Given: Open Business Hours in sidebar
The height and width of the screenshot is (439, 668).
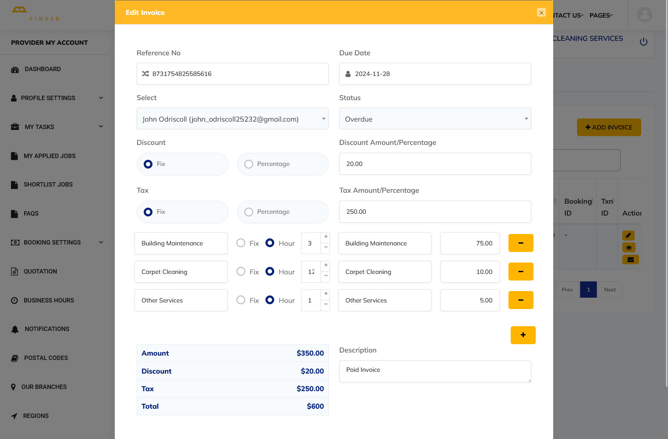Looking at the screenshot, I should (x=49, y=300).
